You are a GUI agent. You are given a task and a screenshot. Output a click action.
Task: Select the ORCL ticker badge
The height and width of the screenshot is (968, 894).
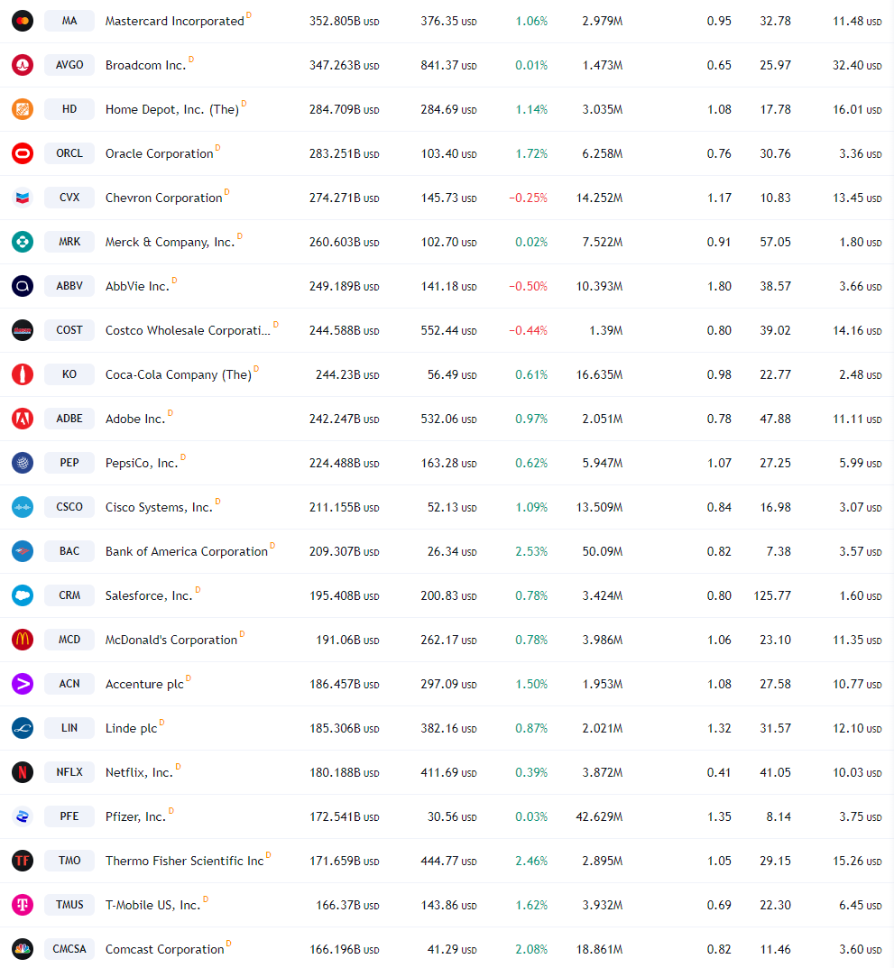point(69,153)
